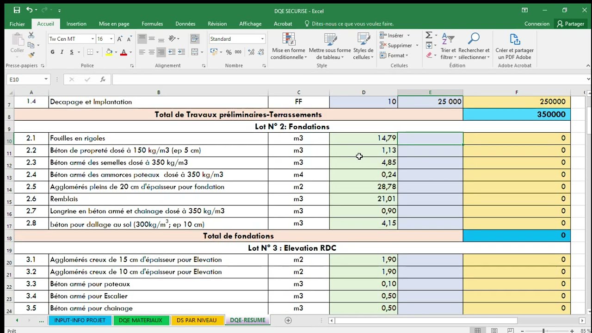This screenshot has width=592, height=333.
Task: Click the Connexion sign-in link
Action: [537, 24]
